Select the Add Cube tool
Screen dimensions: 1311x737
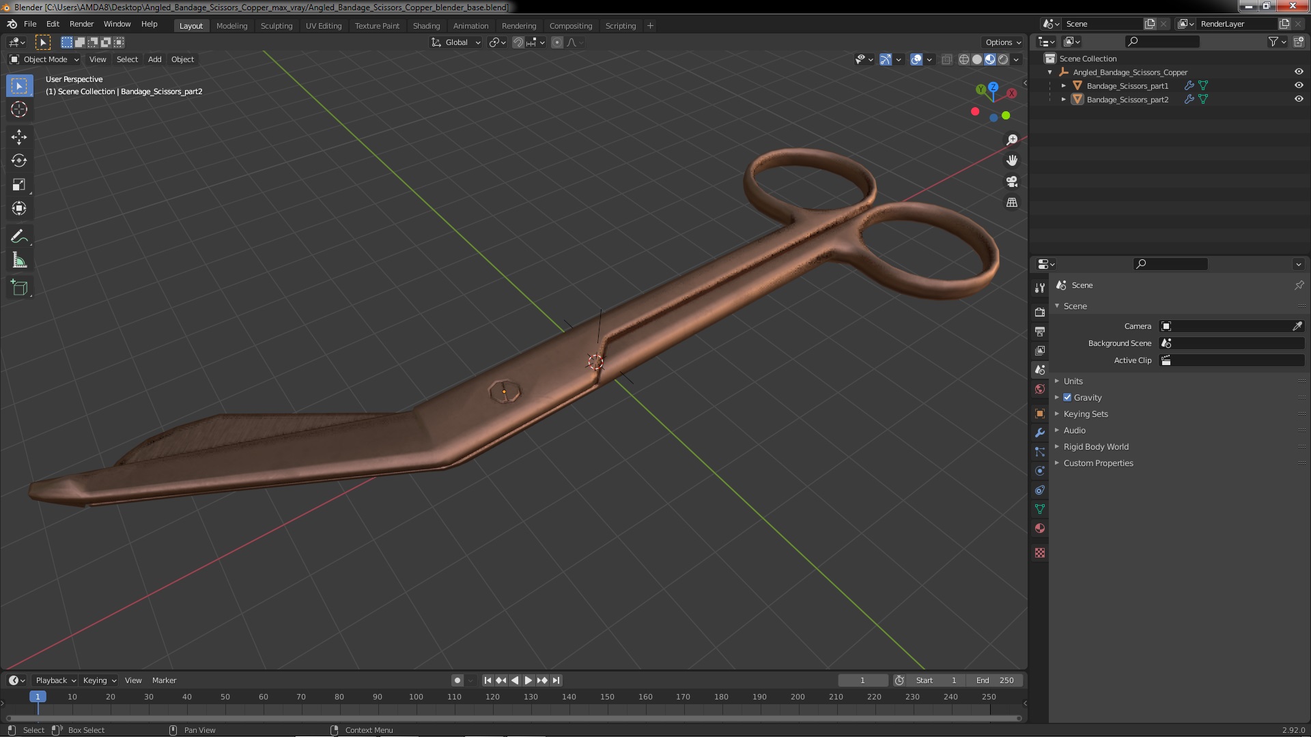pos(19,287)
